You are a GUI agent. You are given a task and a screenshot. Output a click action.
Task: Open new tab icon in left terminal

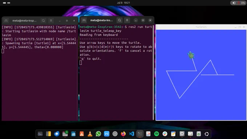tap(6, 21)
